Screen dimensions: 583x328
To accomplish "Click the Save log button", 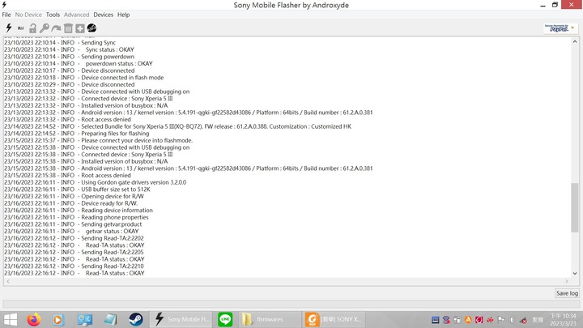I will (x=567, y=293).
